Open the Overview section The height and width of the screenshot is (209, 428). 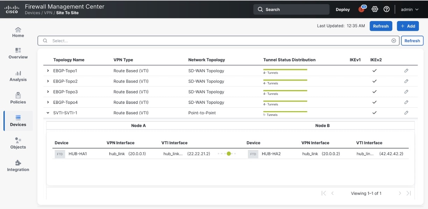pyautogui.click(x=18, y=53)
